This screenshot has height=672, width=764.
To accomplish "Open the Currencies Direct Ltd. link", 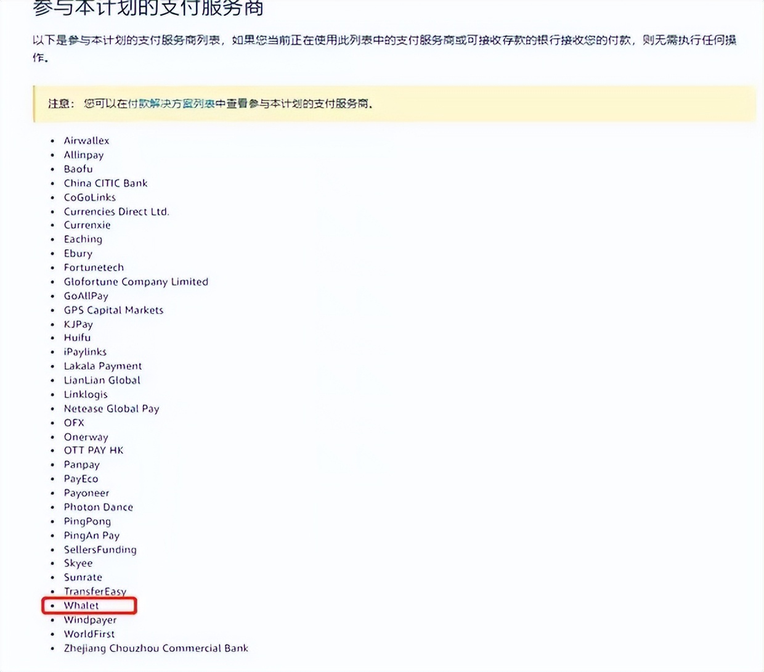I will (x=117, y=211).
